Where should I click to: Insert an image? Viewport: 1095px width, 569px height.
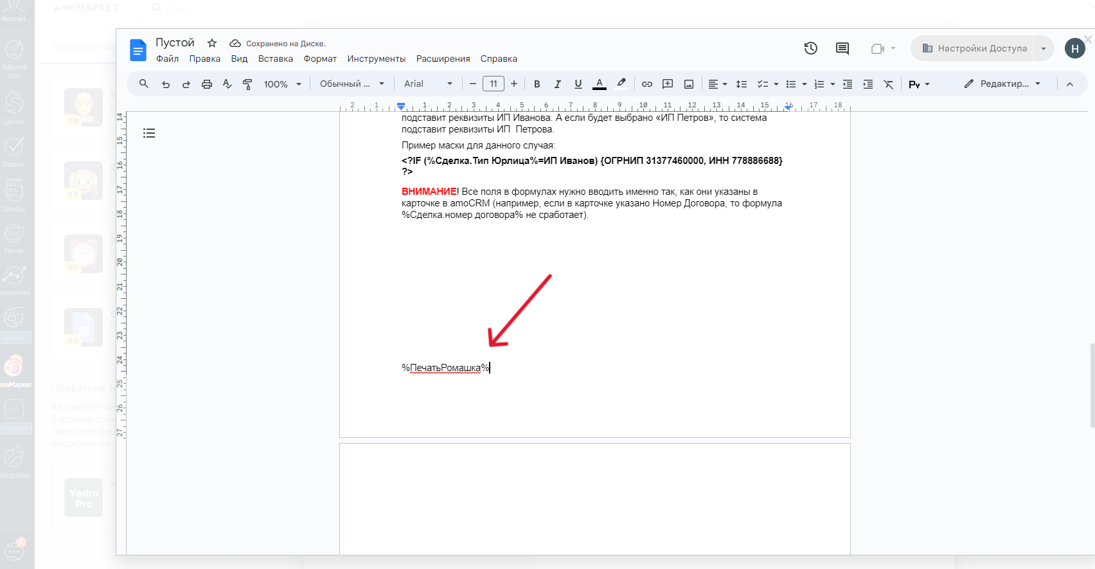click(689, 84)
